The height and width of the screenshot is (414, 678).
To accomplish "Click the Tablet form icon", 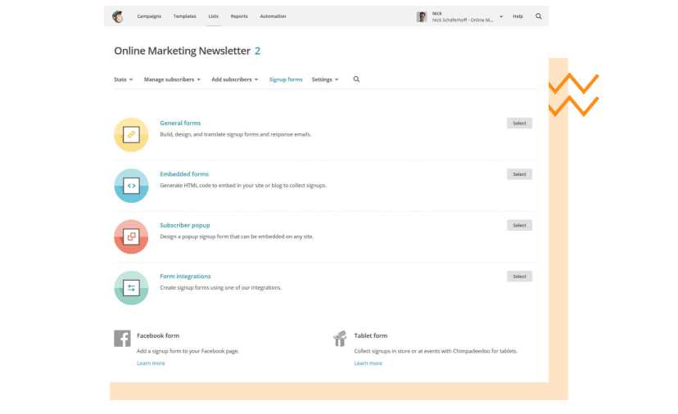I will point(340,339).
